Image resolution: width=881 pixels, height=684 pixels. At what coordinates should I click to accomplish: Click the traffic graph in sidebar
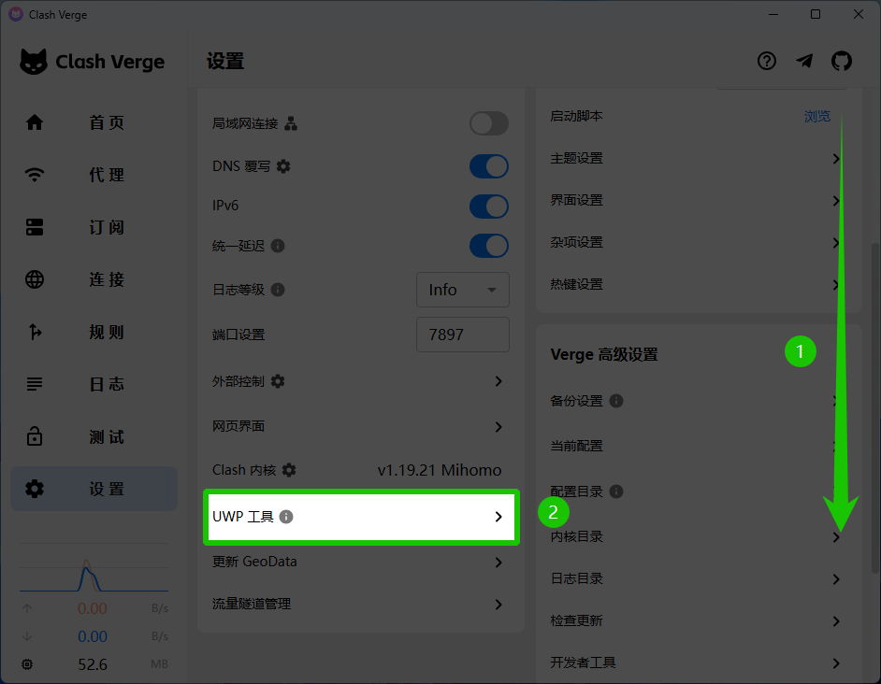[94, 568]
